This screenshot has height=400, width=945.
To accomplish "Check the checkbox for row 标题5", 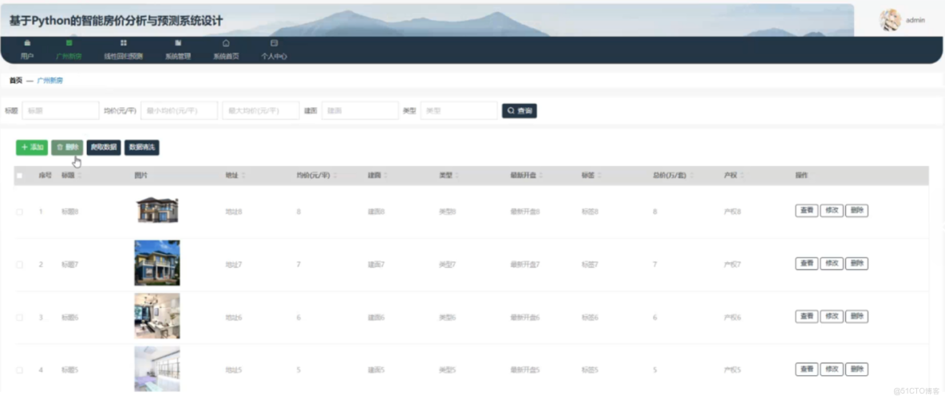I will click(x=19, y=370).
